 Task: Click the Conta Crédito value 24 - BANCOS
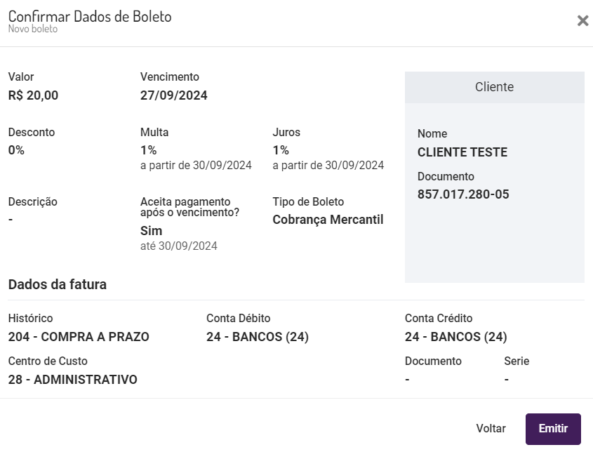[x=455, y=337]
